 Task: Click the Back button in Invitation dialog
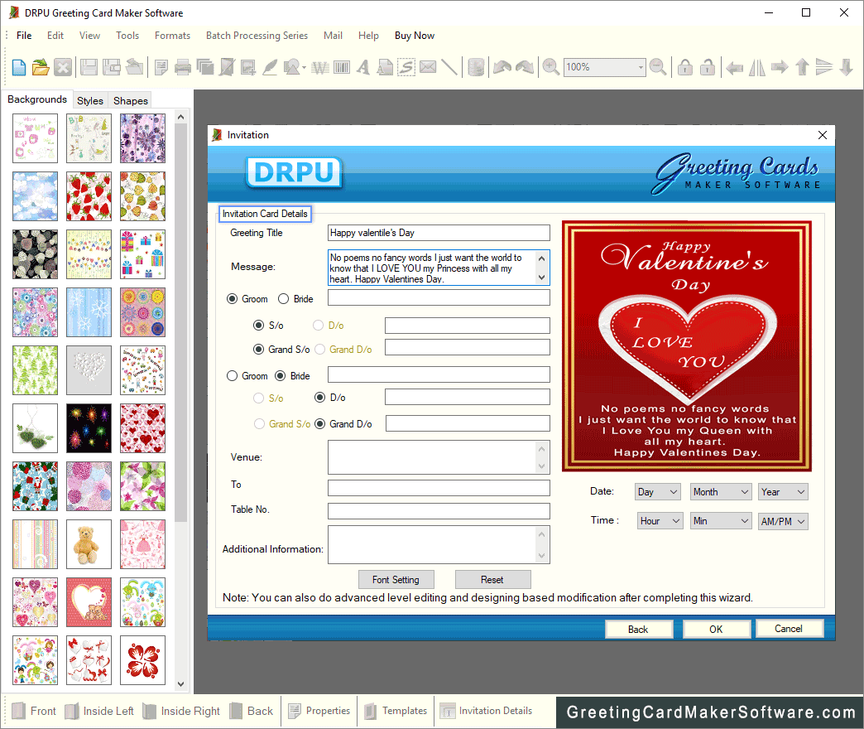[x=638, y=630]
